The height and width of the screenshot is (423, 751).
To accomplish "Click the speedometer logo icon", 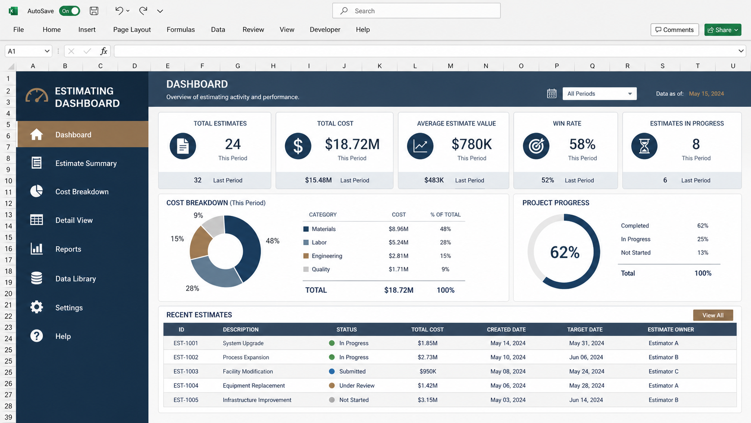I will click(x=36, y=96).
